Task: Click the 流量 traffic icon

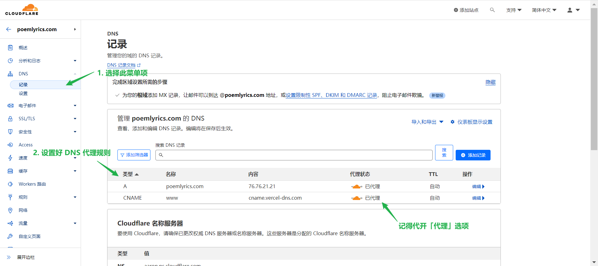Action: (10, 223)
